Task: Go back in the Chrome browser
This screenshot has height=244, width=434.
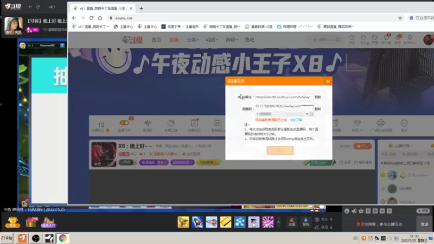Action: (74, 18)
